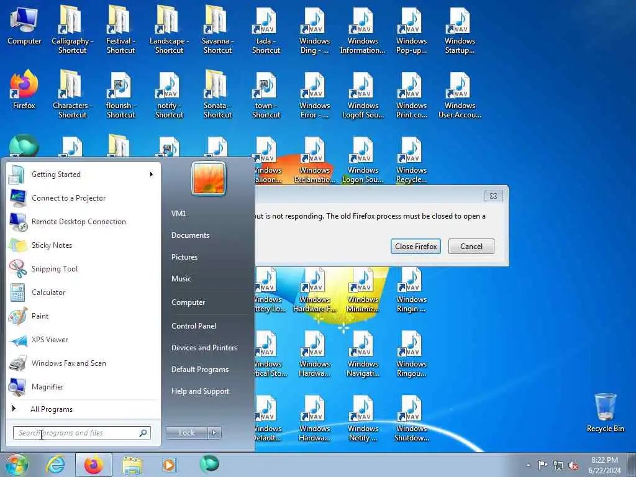Image resolution: width=636 pixels, height=477 pixels.
Task: Select the Windows Shutdown WAV shortcut
Action: pos(411,419)
